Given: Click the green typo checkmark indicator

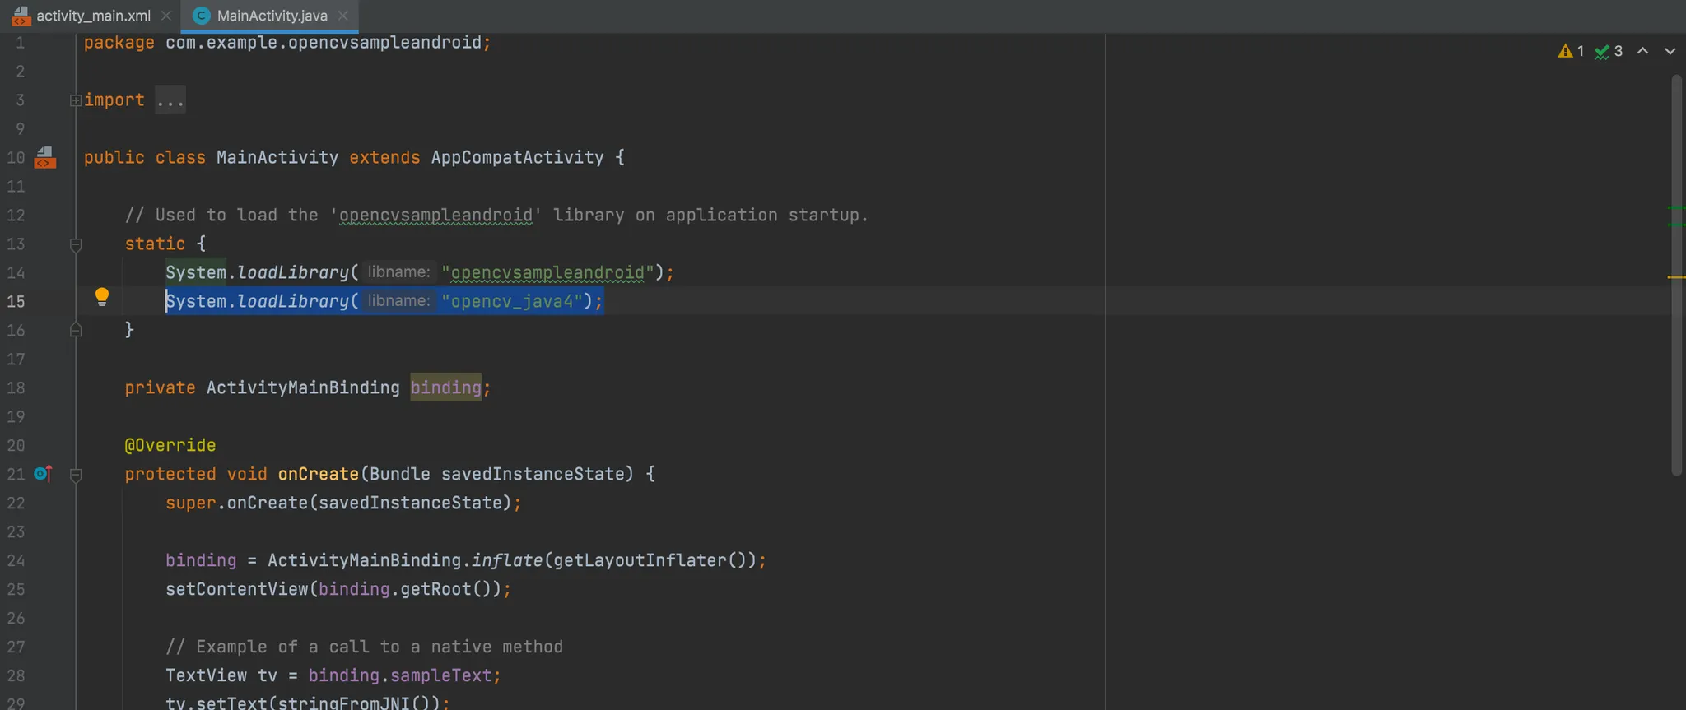Looking at the screenshot, I should pyautogui.click(x=1602, y=52).
